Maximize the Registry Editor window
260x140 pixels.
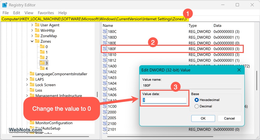237,5
